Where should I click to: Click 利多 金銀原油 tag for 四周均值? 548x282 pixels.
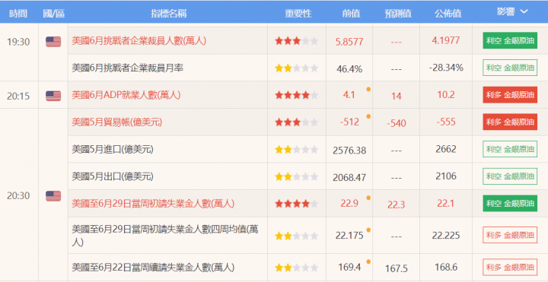[x=510, y=235]
